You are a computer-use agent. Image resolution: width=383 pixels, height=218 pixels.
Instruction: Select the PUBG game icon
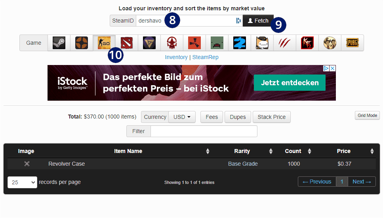click(353, 43)
